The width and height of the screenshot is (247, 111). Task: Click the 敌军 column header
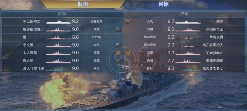point(184,14)
